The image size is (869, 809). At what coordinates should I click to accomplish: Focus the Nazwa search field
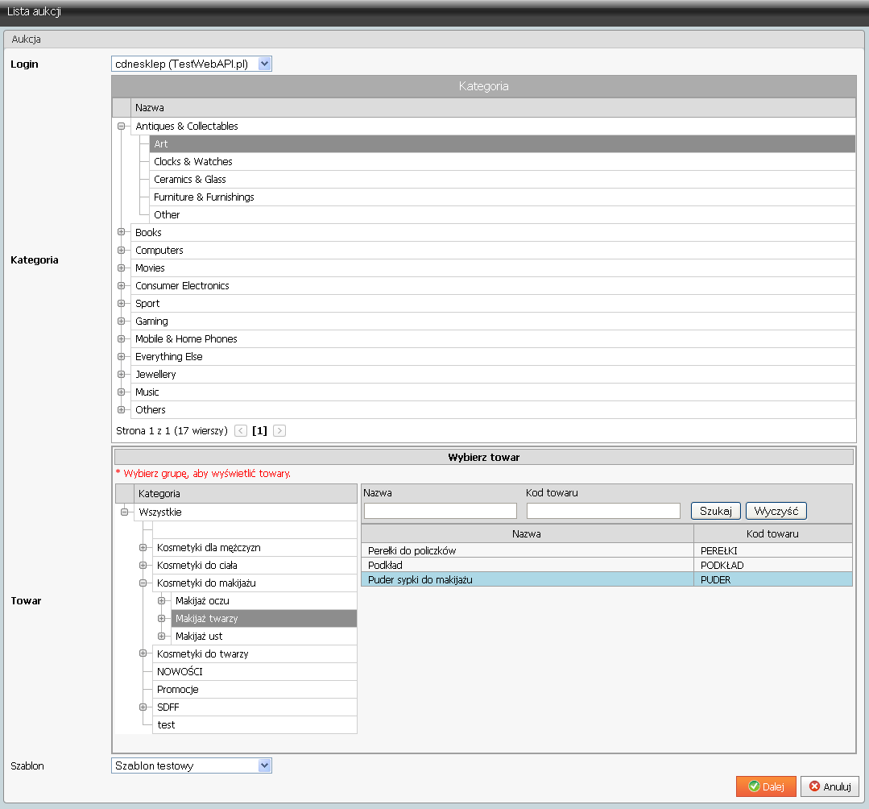441,511
